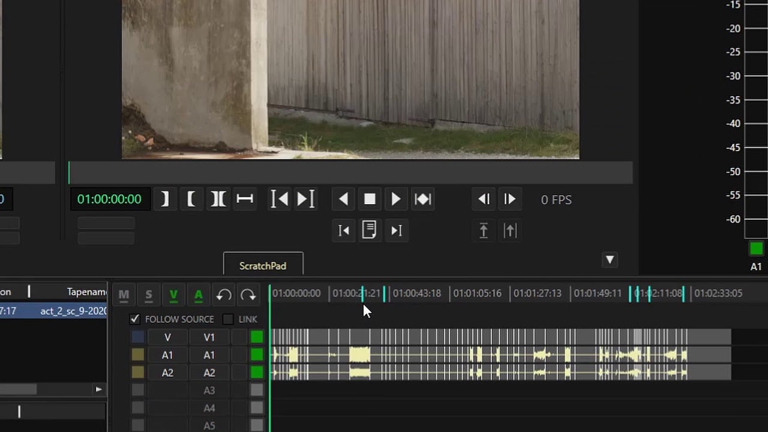Image resolution: width=768 pixels, height=432 pixels.
Task: Click the A2 source patch button
Action: point(167,373)
